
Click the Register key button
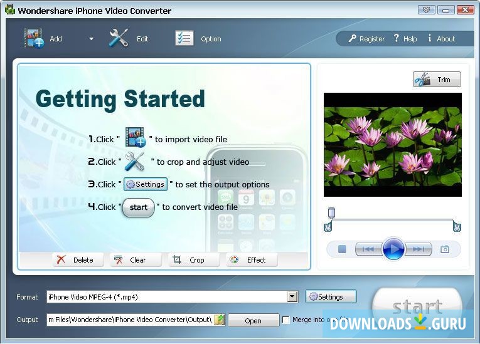(x=366, y=39)
